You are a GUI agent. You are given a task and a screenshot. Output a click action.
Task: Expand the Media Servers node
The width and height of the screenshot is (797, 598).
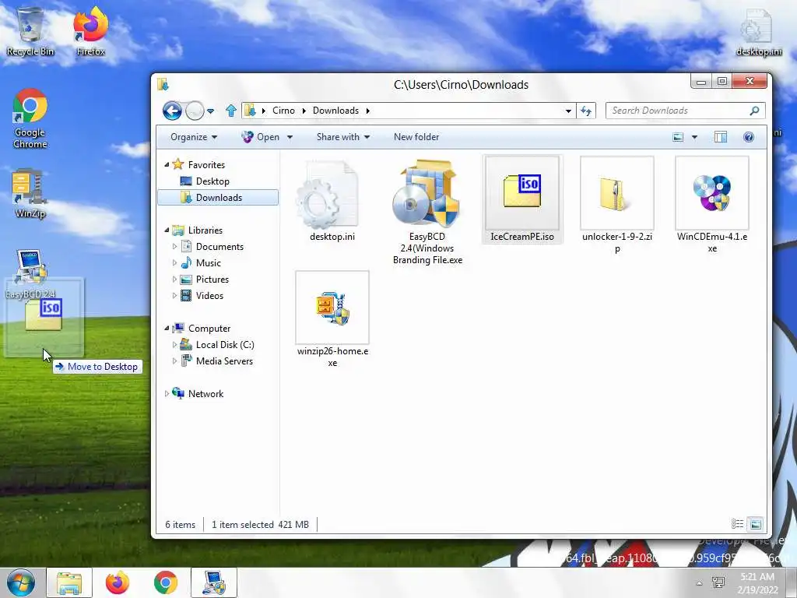click(x=174, y=361)
